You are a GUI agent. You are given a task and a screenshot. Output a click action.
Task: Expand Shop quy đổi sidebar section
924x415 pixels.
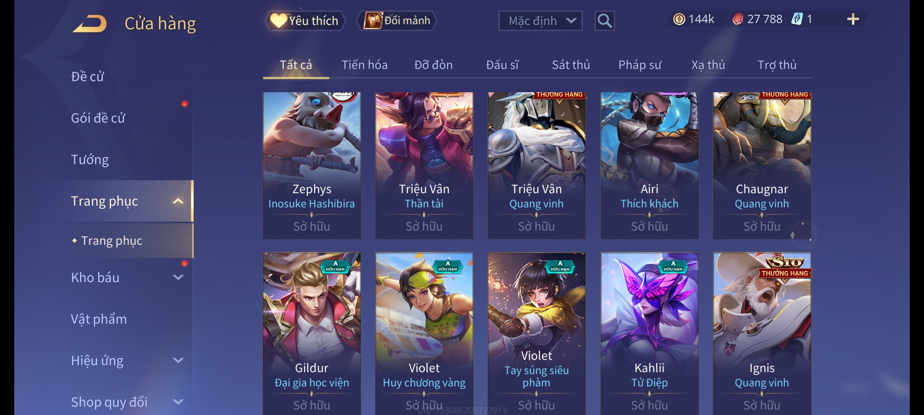[178, 402]
